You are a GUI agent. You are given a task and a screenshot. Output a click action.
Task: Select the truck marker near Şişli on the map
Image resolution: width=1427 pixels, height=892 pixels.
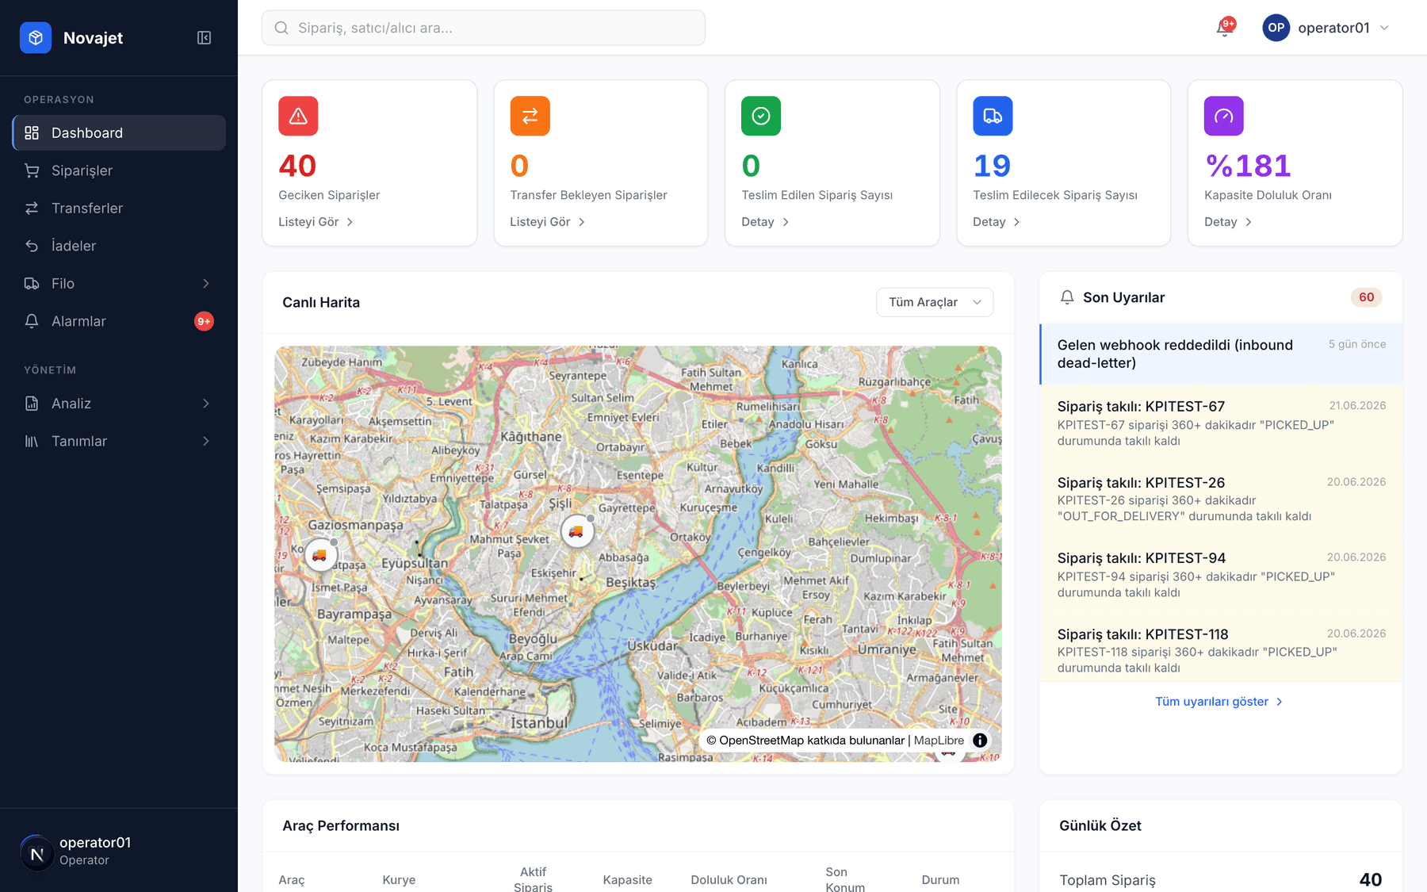(577, 531)
